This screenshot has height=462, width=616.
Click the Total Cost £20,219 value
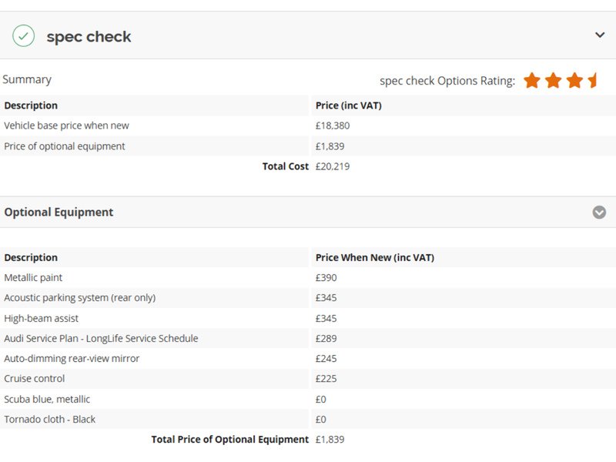333,166
